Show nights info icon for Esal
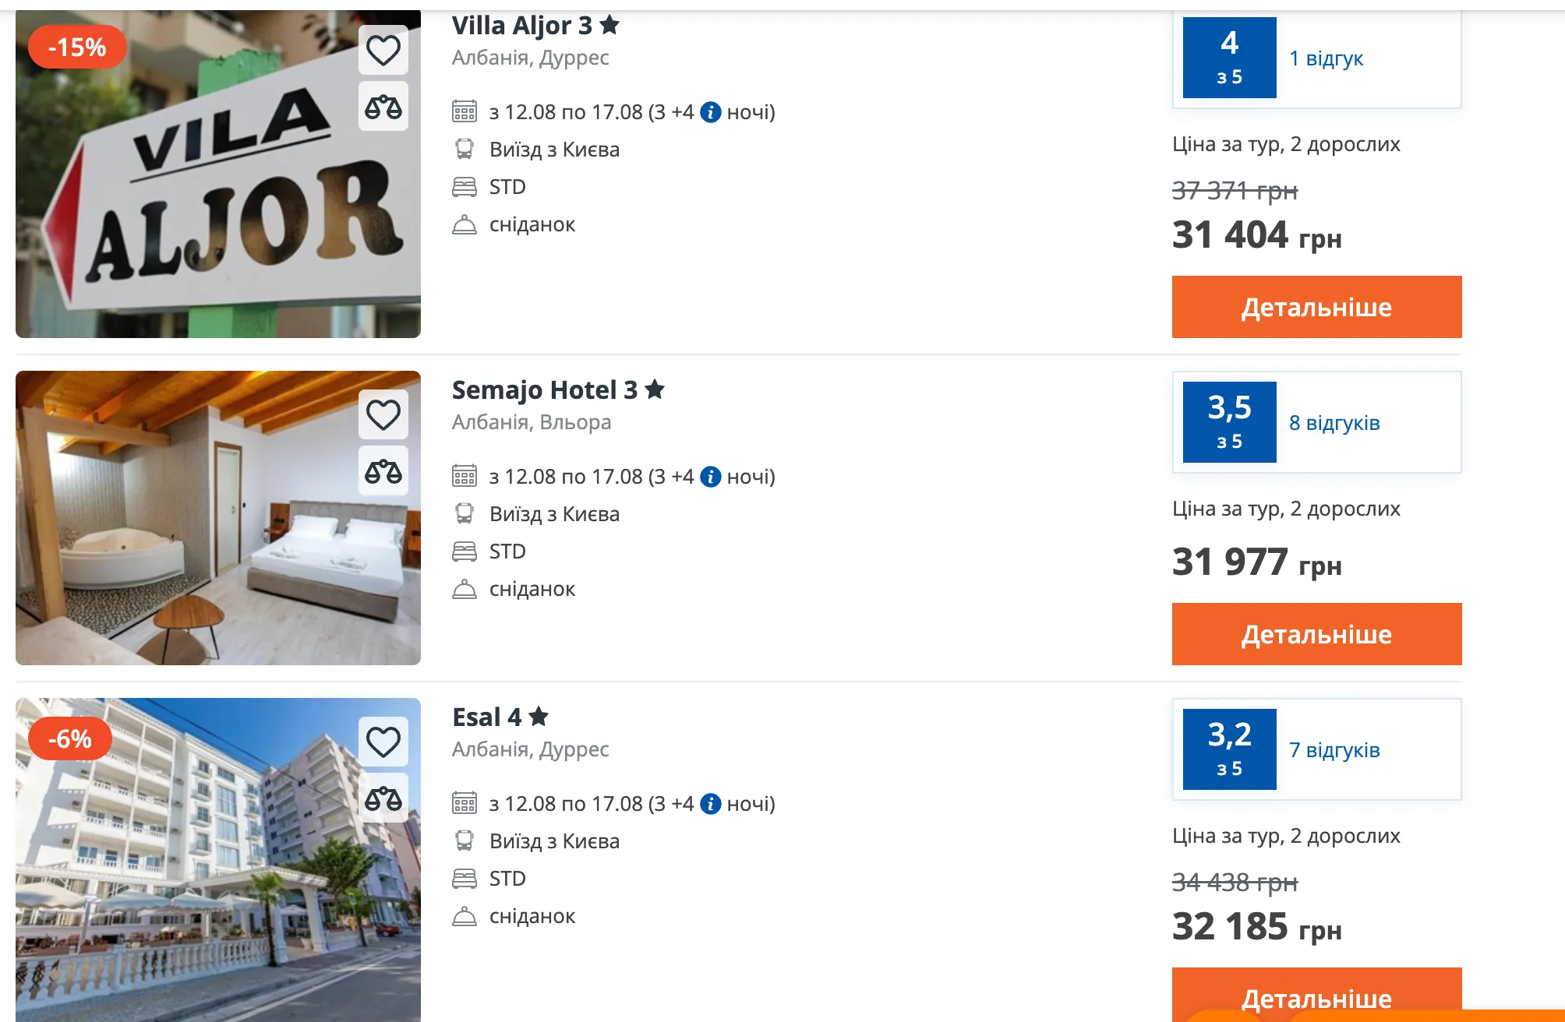 tap(711, 804)
